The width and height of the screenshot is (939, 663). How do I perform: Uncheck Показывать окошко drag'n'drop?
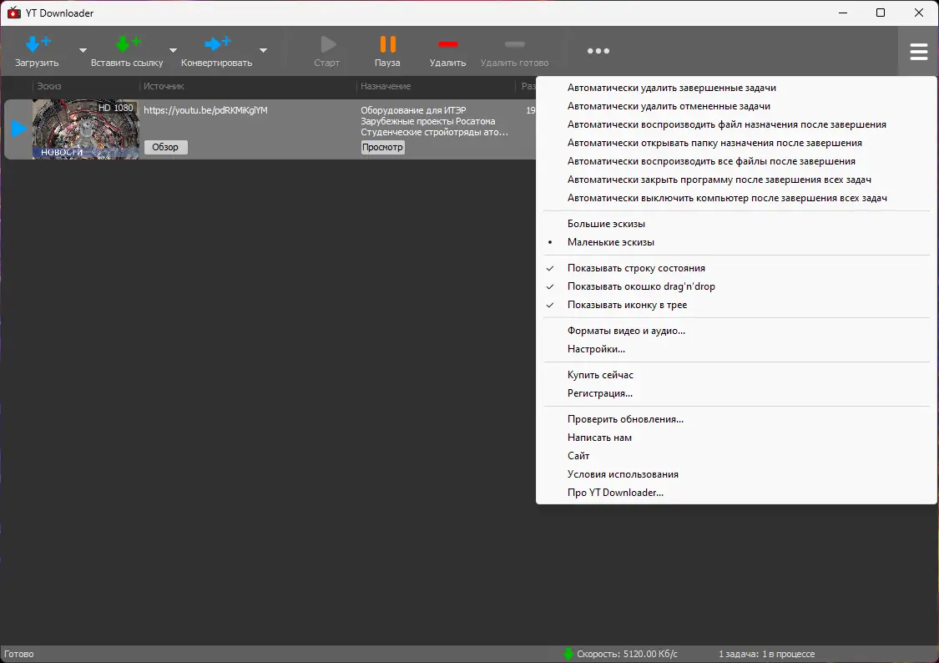pos(736,286)
